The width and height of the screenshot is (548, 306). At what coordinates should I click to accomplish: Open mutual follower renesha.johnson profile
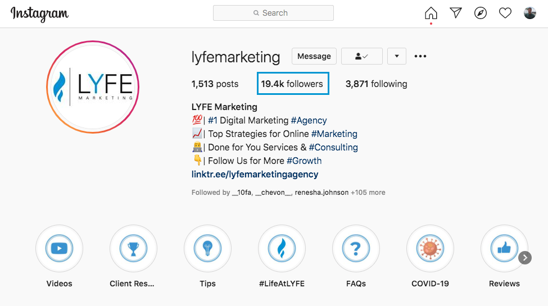pyautogui.click(x=321, y=193)
